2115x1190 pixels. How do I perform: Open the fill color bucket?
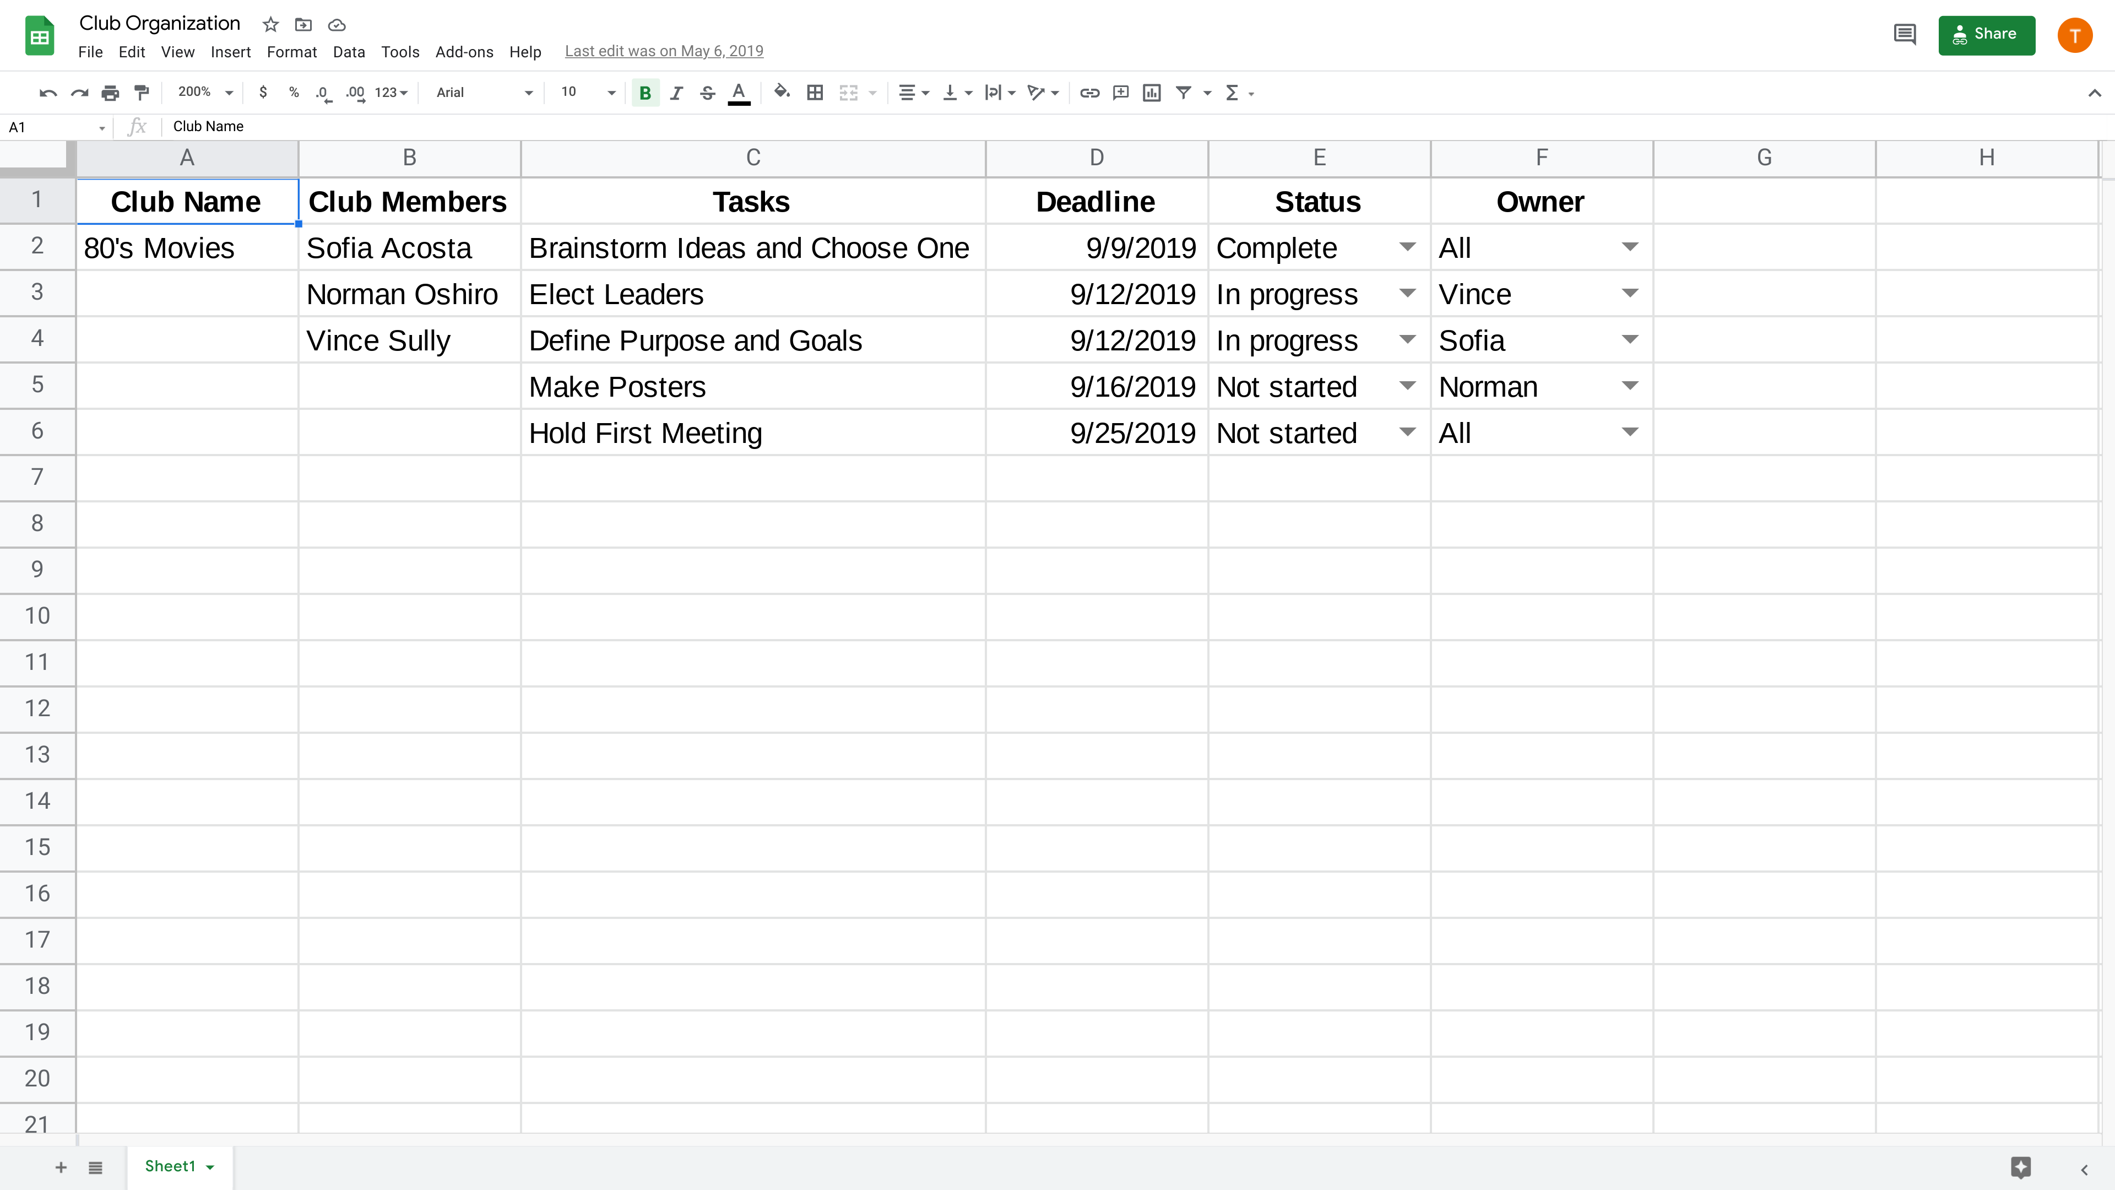click(x=782, y=93)
